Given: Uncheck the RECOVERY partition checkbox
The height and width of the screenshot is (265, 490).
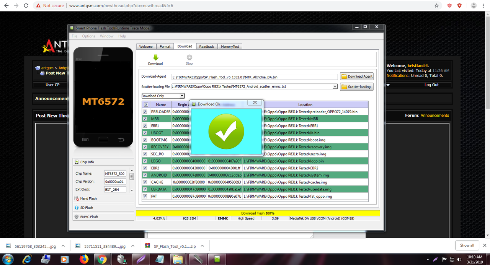Looking at the screenshot, I should (145, 147).
